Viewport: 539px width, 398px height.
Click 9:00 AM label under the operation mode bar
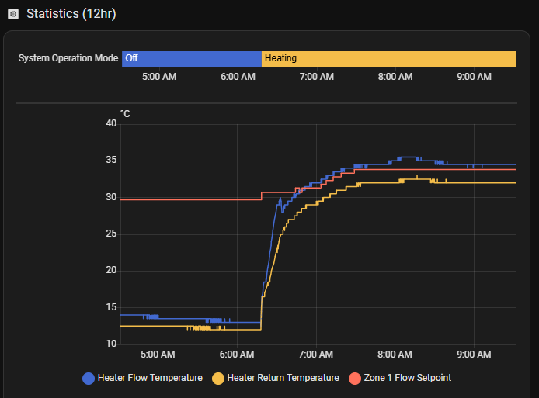tap(473, 77)
